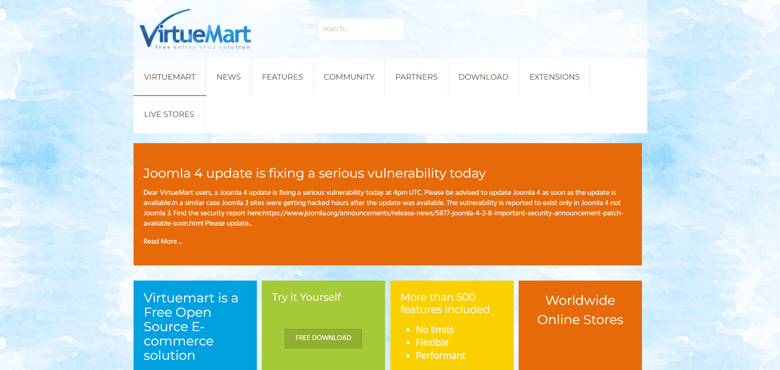Screen dimensions: 780x370
Task: Follow the Read More link
Action: pyautogui.click(x=163, y=241)
